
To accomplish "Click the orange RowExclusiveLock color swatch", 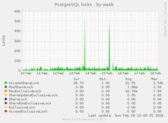I will pyautogui.click(x=6, y=91).
